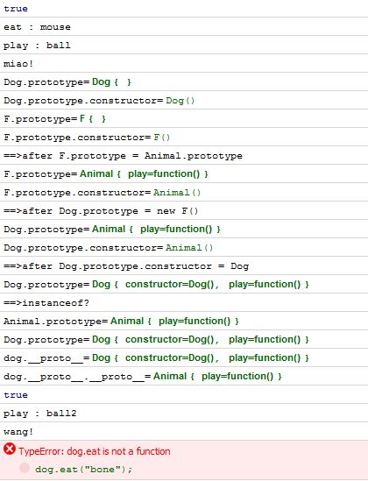Open Animal object in Dog.prototype= Animal row
This screenshot has height=481, width=368.
point(156,230)
